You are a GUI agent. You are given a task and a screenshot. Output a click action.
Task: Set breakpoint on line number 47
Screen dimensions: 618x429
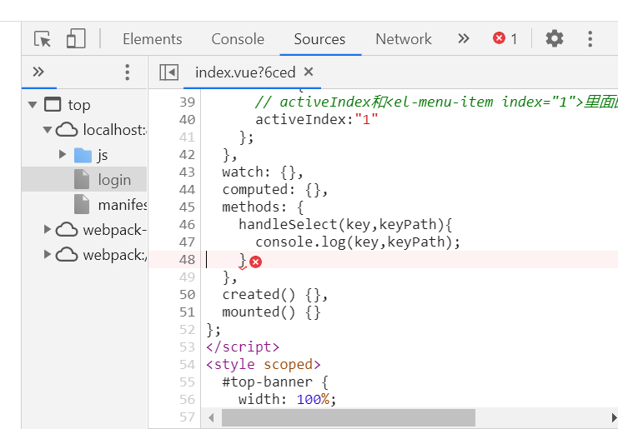187,242
